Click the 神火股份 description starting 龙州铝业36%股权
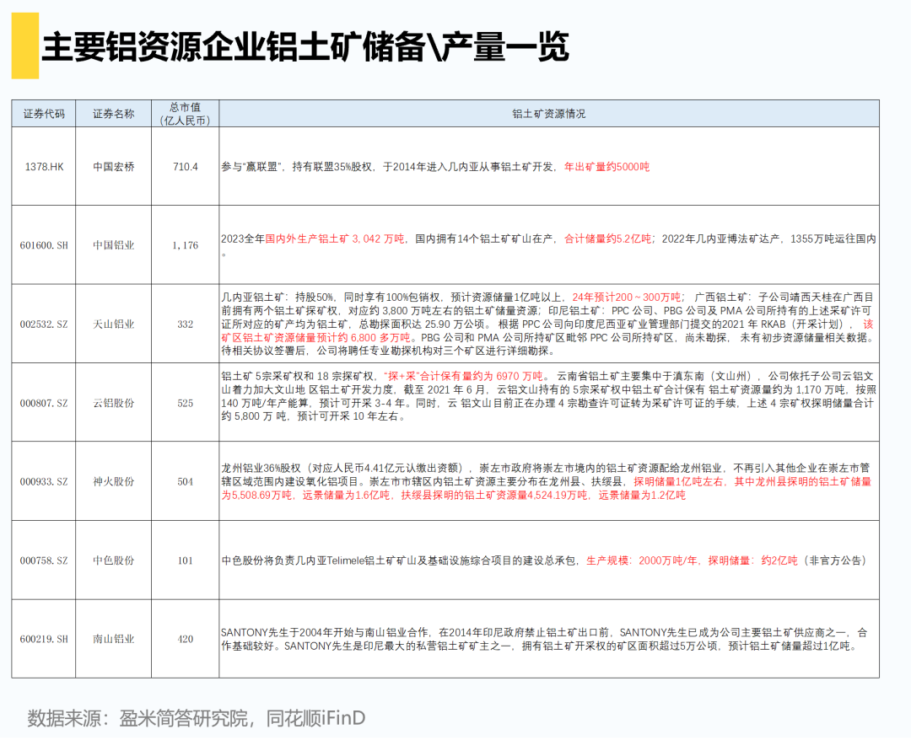 [x=546, y=482]
